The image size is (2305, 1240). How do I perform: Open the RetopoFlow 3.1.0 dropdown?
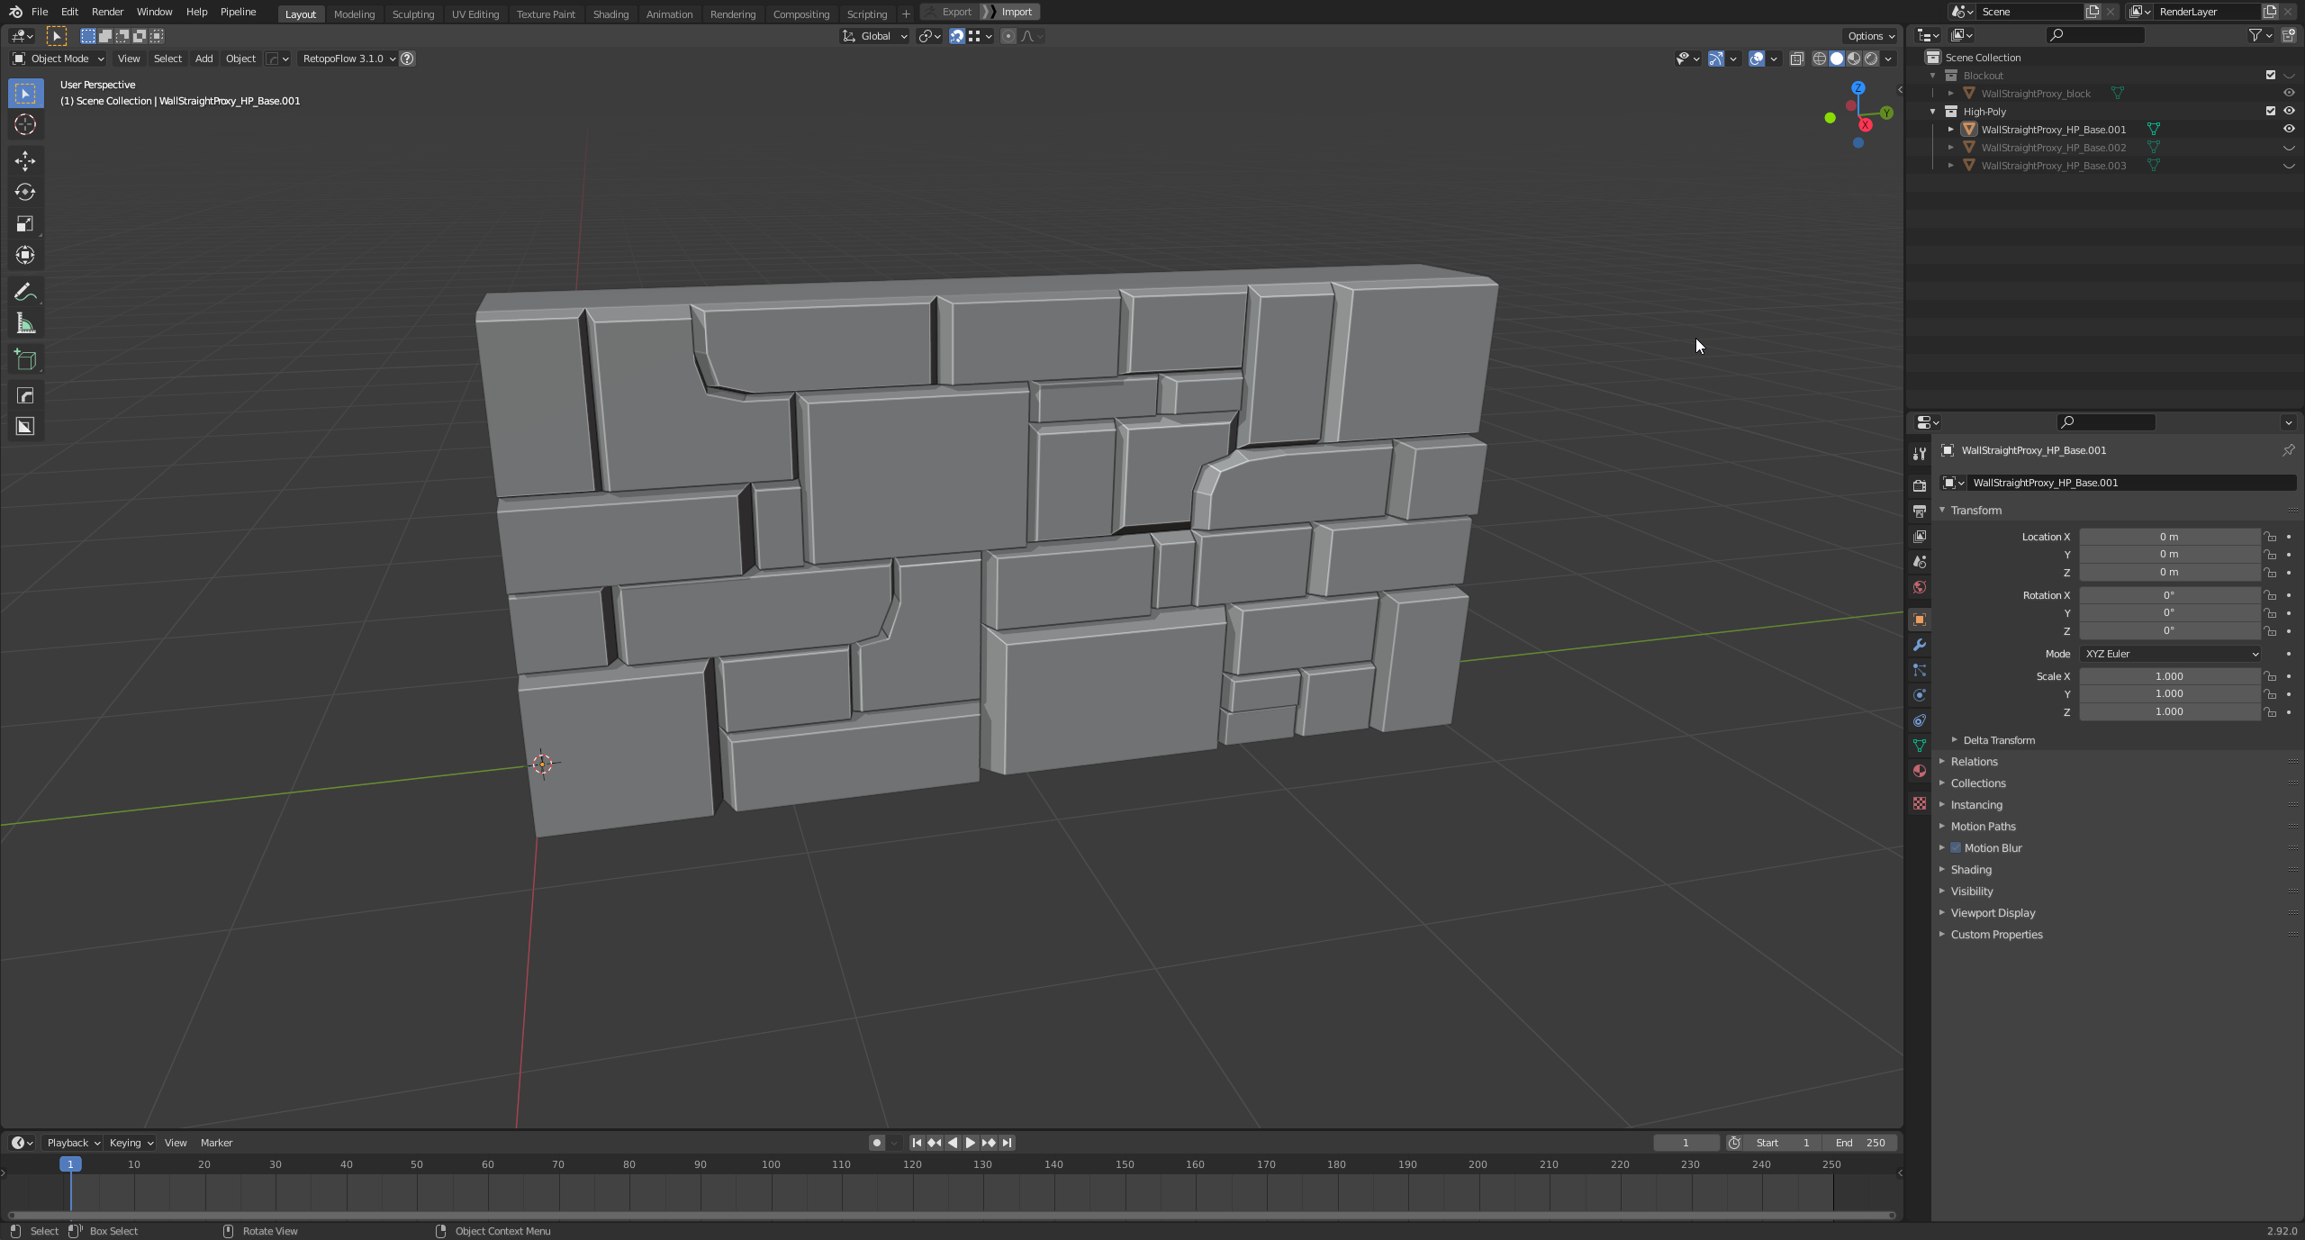348,59
